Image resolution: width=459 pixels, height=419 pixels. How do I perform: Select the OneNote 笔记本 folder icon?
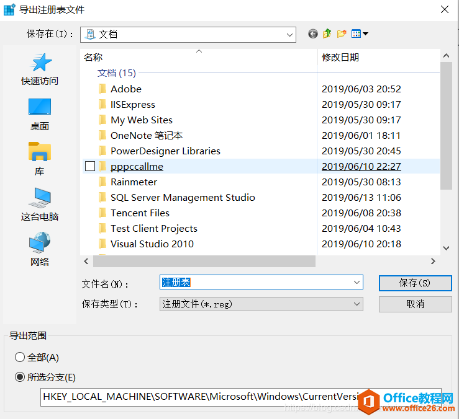pyautogui.click(x=102, y=135)
